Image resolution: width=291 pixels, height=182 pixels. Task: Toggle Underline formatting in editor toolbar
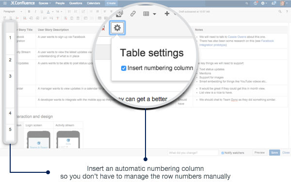click(x=42, y=12)
